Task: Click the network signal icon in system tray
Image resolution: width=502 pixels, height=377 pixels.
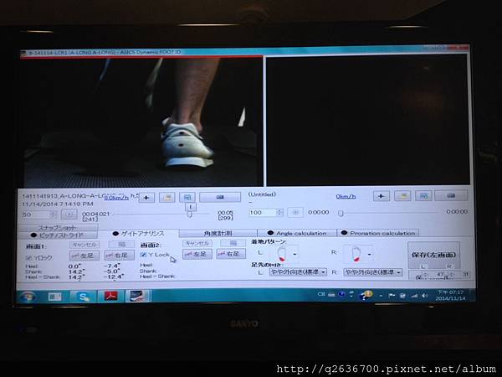Action: 414,296
